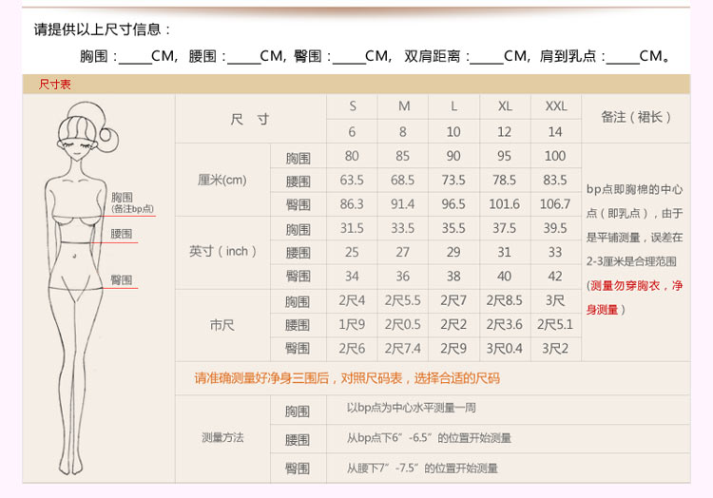Click the blank field after 肩到乳点

click(x=623, y=57)
